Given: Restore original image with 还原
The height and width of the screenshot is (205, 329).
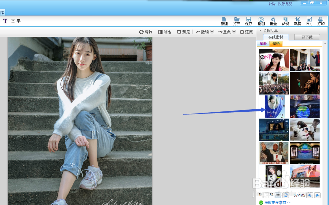Looking at the screenshot, I should (x=246, y=32).
